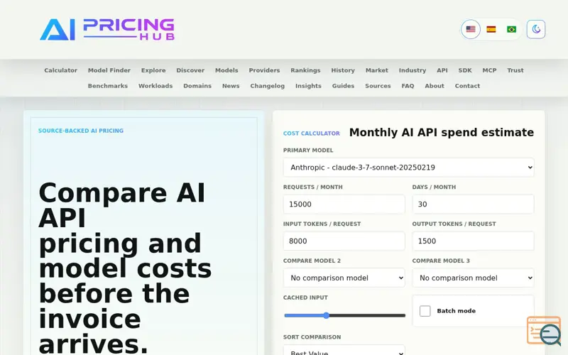Click the 'Source-backed AI Pricing' label
Screen dimensions: 568x355
[81, 131]
